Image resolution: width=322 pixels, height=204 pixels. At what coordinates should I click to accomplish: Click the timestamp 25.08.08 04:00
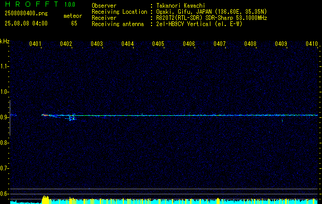(x=26, y=23)
